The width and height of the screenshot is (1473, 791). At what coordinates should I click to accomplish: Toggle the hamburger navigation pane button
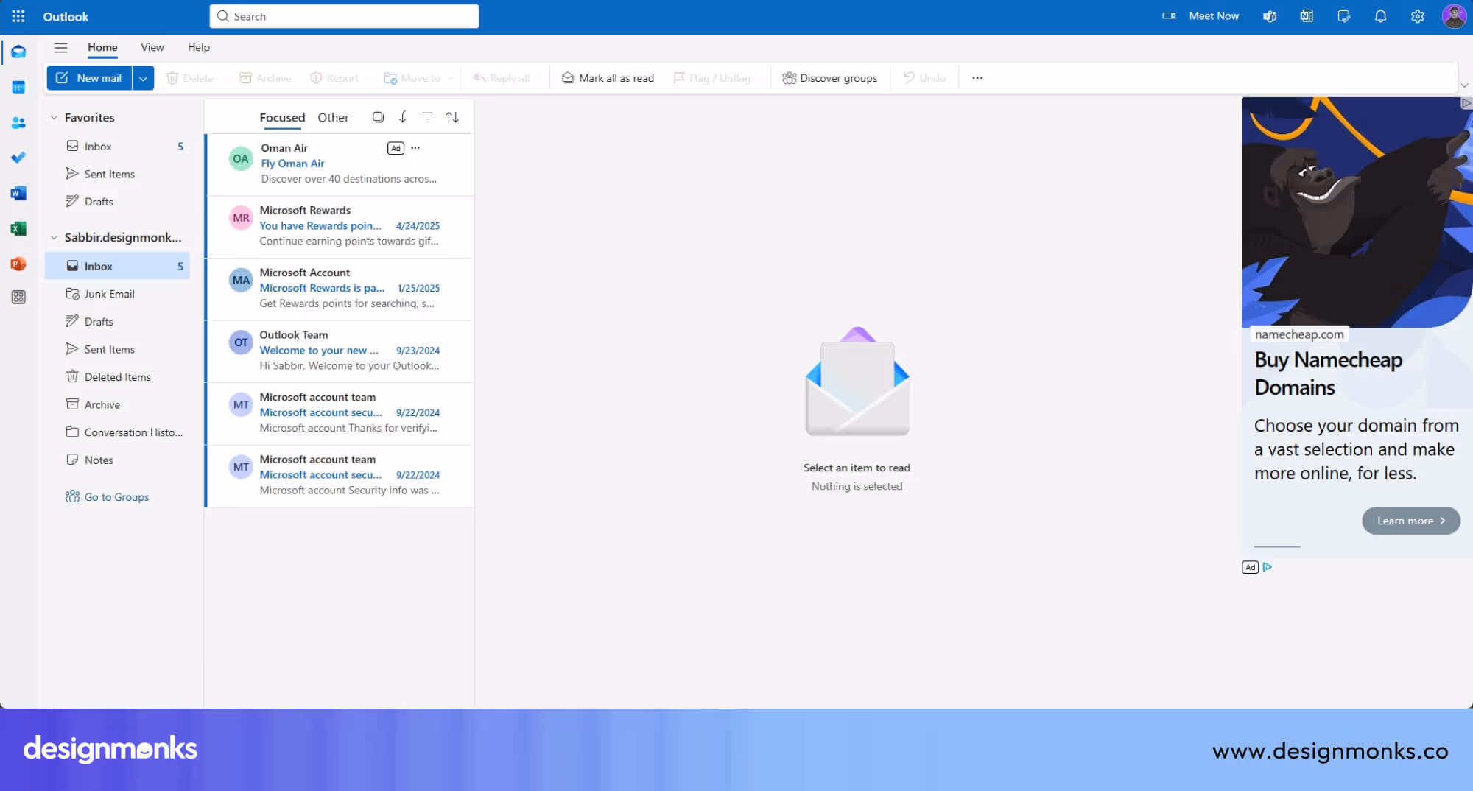click(x=60, y=48)
